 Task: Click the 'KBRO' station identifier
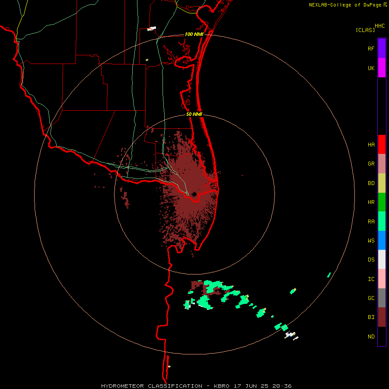222,386
